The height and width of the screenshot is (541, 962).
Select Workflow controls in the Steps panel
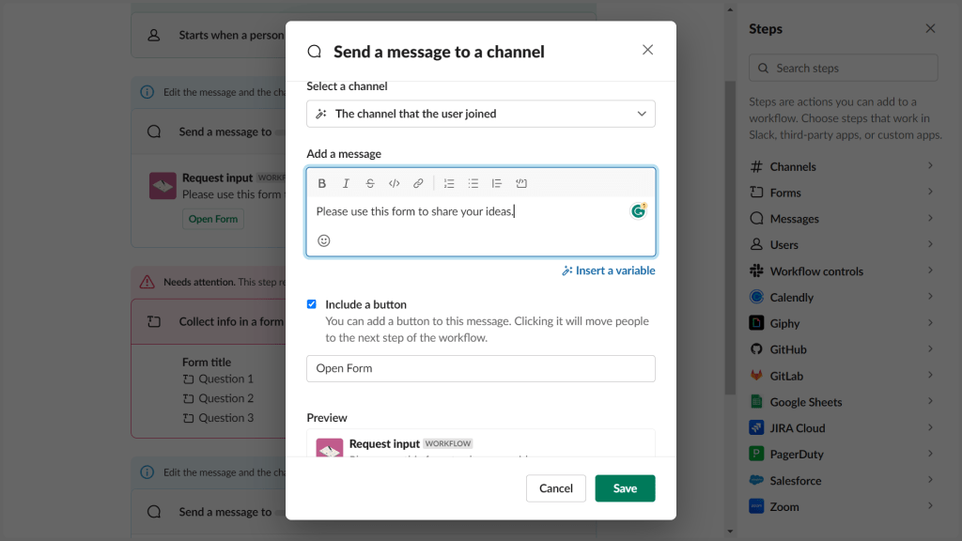pyautogui.click(x=842, y=270)
